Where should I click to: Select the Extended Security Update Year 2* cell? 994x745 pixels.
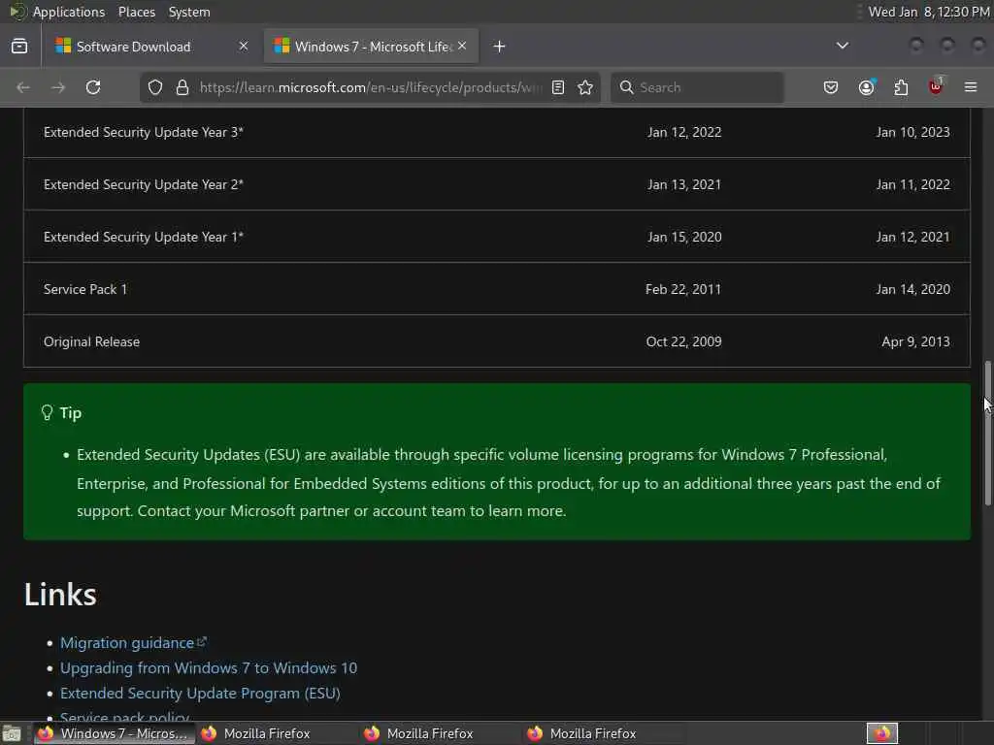[144, 185]
